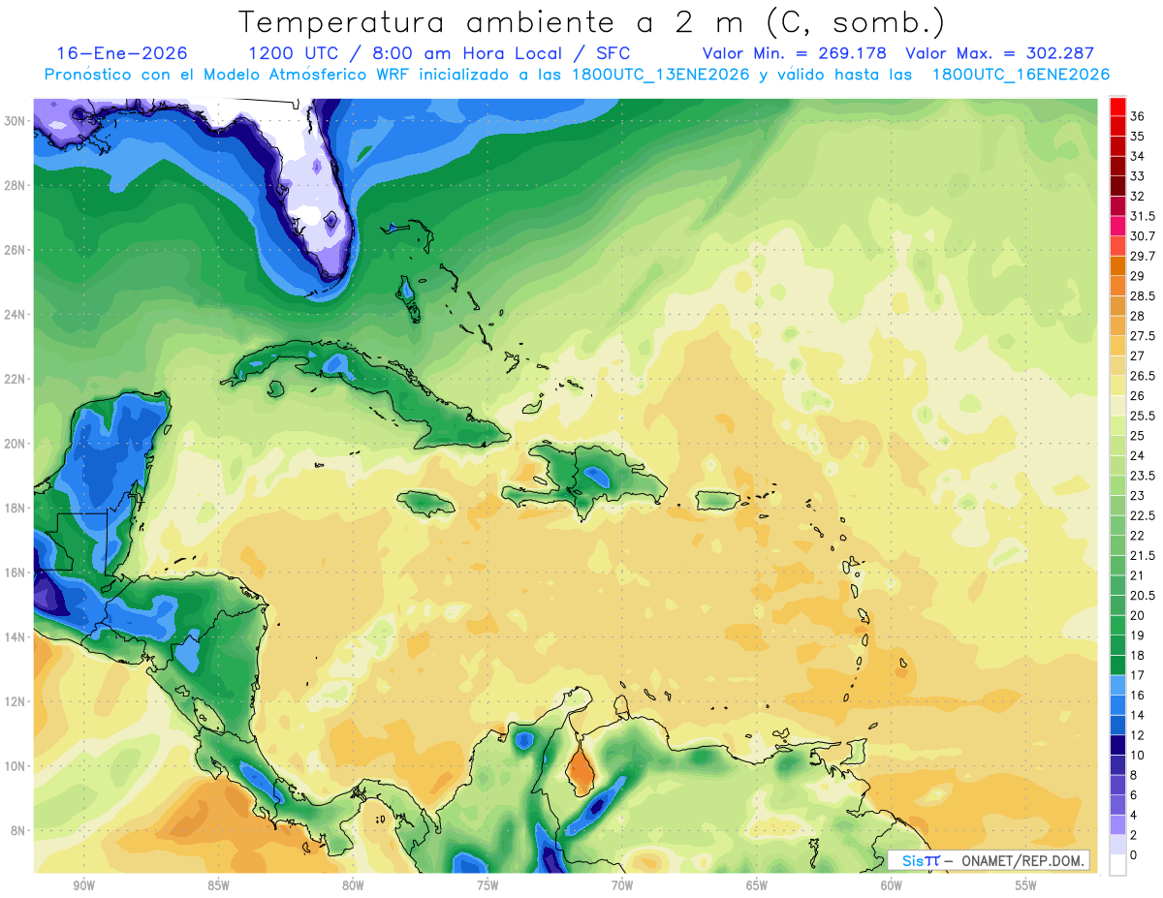
Task: Select the 26.5 legend value
Action: 1142,376
